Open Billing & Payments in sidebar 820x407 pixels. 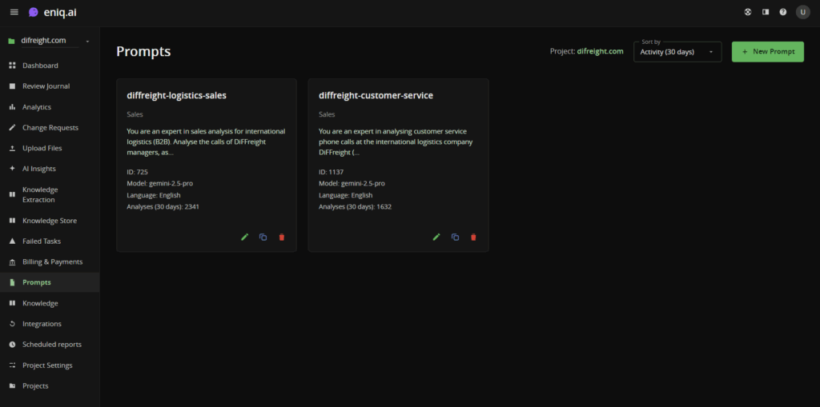50,261
